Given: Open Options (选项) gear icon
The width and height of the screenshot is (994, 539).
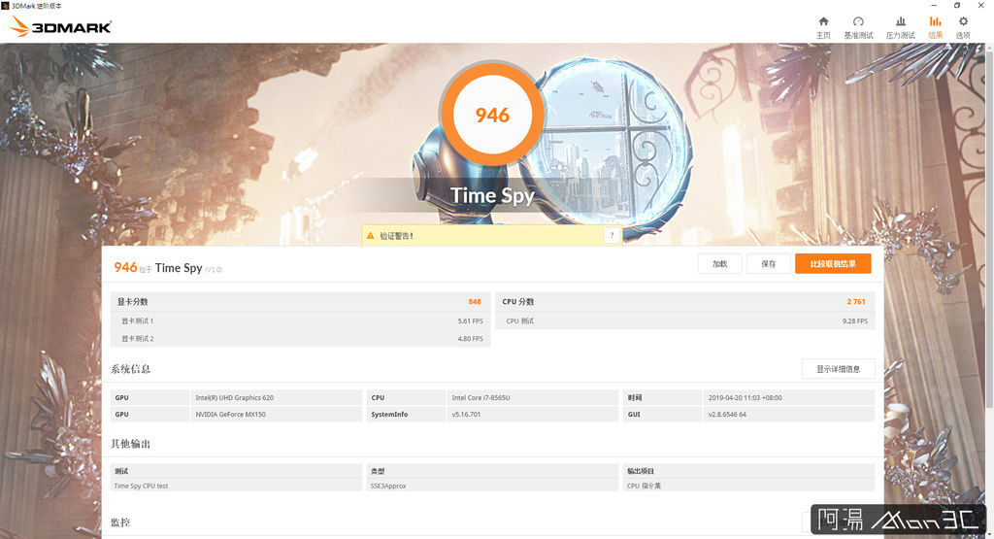Looking at the screenshot, I should 963,21.
